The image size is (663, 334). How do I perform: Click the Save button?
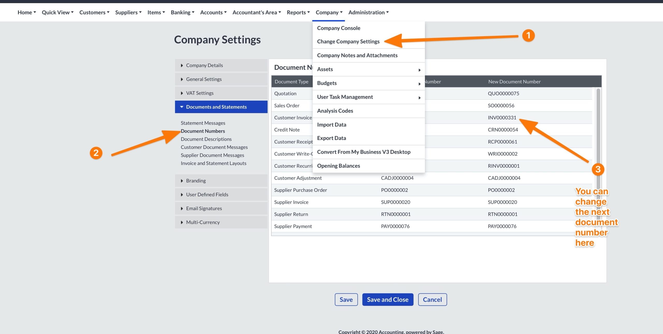coord(346,300)
